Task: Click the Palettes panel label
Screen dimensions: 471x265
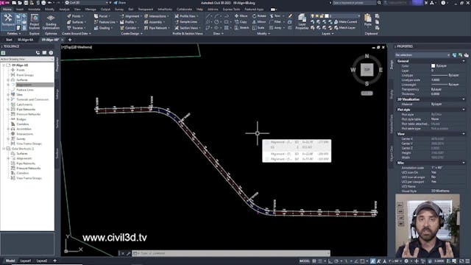Action: click(x=13, y=34)
